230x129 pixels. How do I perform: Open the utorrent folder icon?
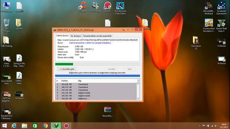(19, 24)
